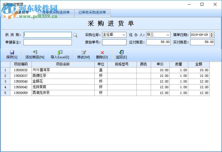Select row header number 5
The height and width of the screenshot is (152, 222).
5,93
